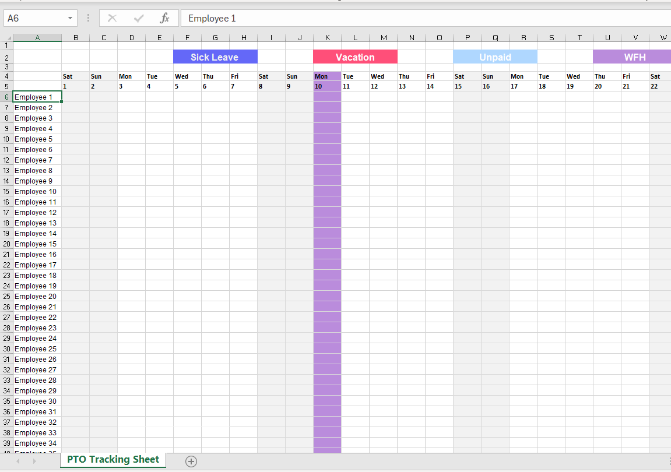The image size is (671, 472).
Task: Select the row 20 header
Action: pos(6,244)
